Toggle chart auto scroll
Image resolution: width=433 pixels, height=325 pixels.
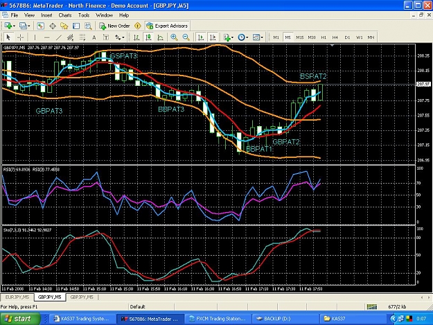(201, 37)
